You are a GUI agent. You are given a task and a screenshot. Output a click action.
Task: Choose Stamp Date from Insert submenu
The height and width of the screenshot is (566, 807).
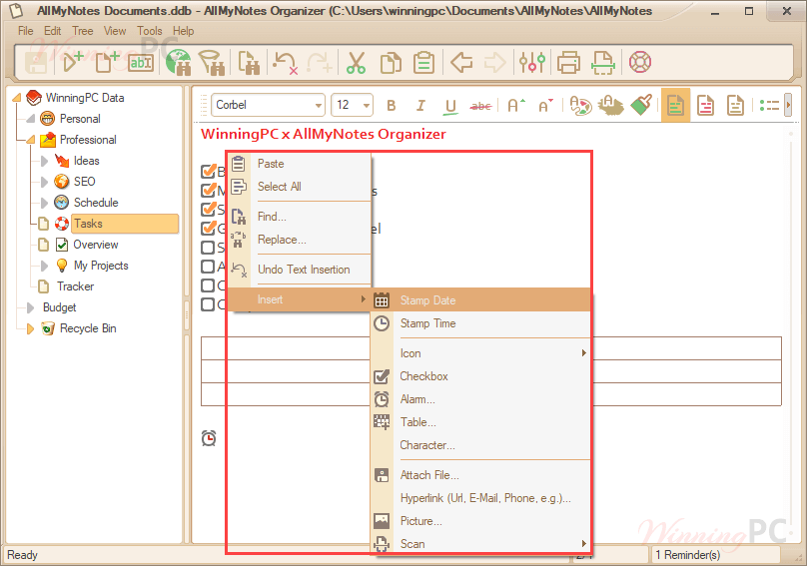coord(480,300)
